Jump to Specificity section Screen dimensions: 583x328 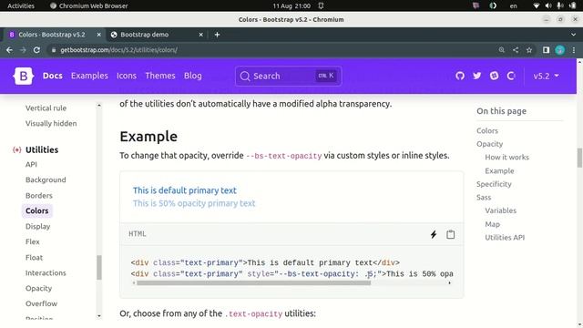coord(494,184)
